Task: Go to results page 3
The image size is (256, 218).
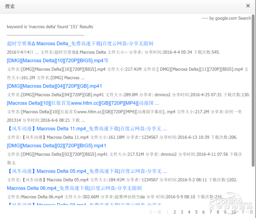Action: click(x=182, y=212)
